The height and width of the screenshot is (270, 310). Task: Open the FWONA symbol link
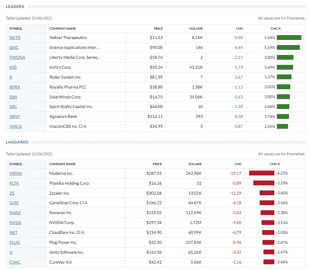click(x=17, y=57)
